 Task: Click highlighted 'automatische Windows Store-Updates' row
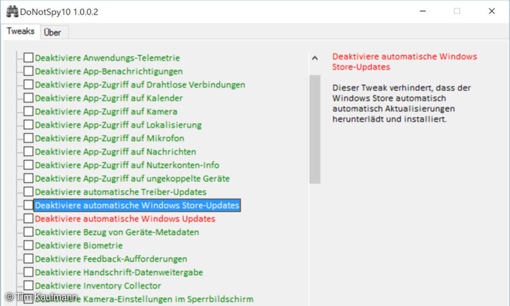click(137, 205)
